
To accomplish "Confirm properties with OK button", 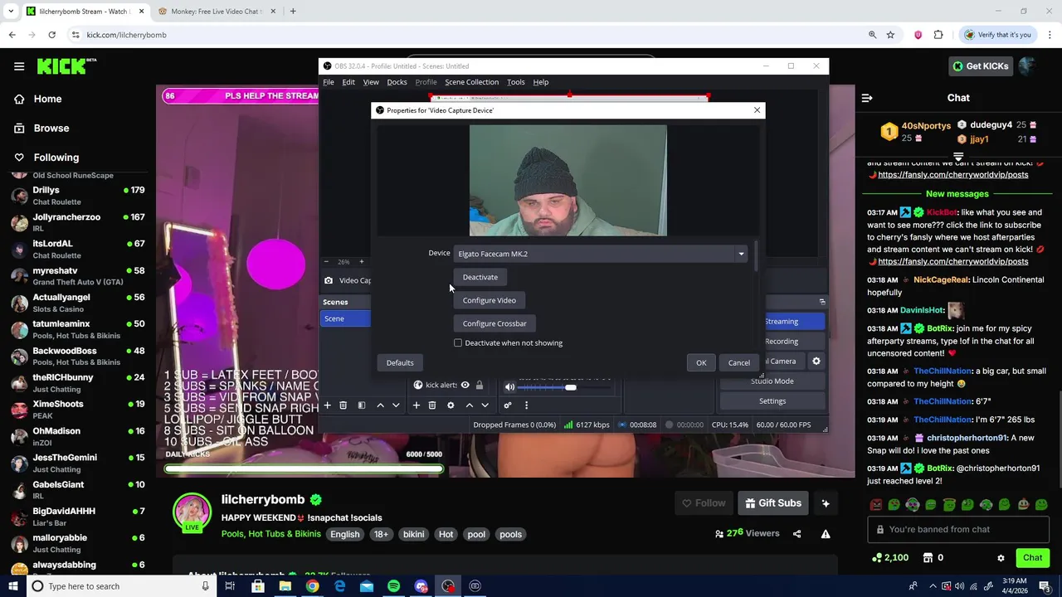I will [x=701, y=362].
